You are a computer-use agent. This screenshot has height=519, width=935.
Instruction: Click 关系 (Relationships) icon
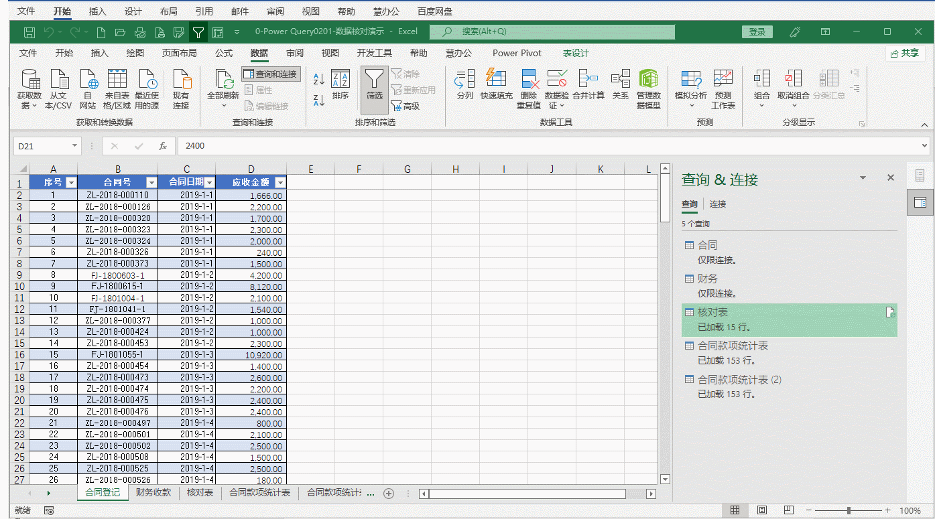(x=621, y=85)
